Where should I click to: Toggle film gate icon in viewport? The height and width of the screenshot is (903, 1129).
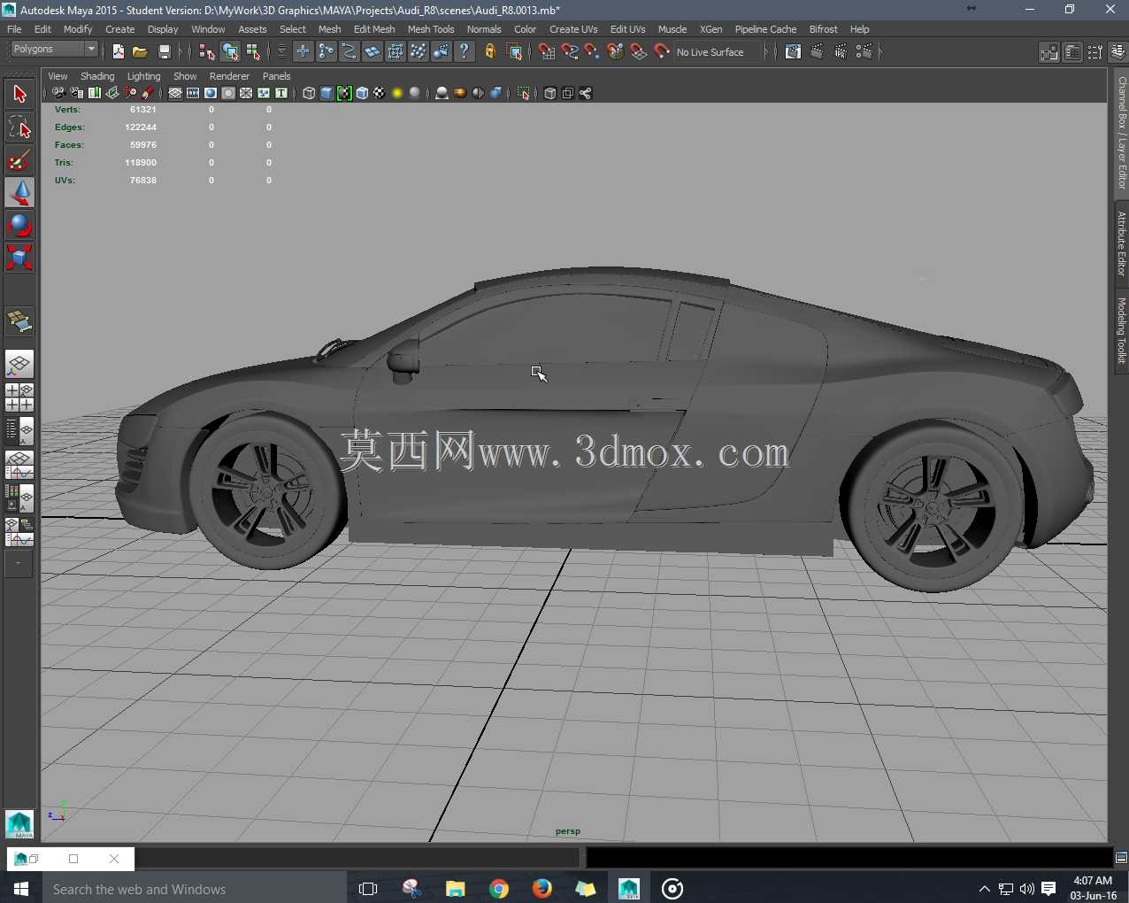193,93
